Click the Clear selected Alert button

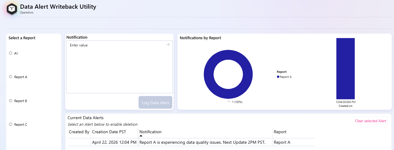coord(371,121)
